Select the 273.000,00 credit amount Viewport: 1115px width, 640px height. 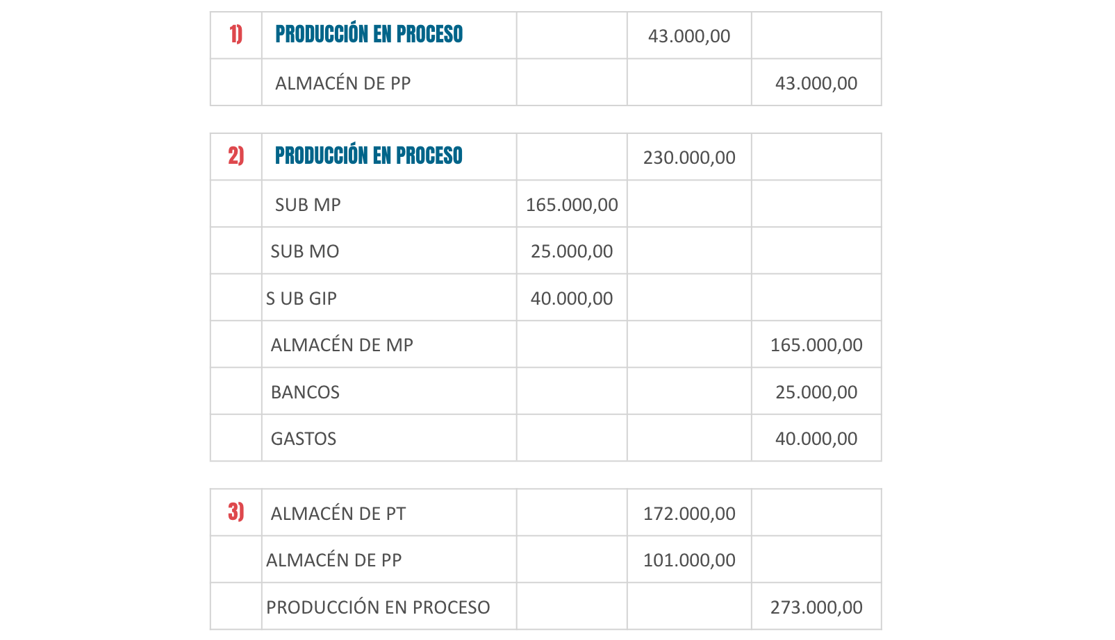pyautogui.click(x=816, y=607)
